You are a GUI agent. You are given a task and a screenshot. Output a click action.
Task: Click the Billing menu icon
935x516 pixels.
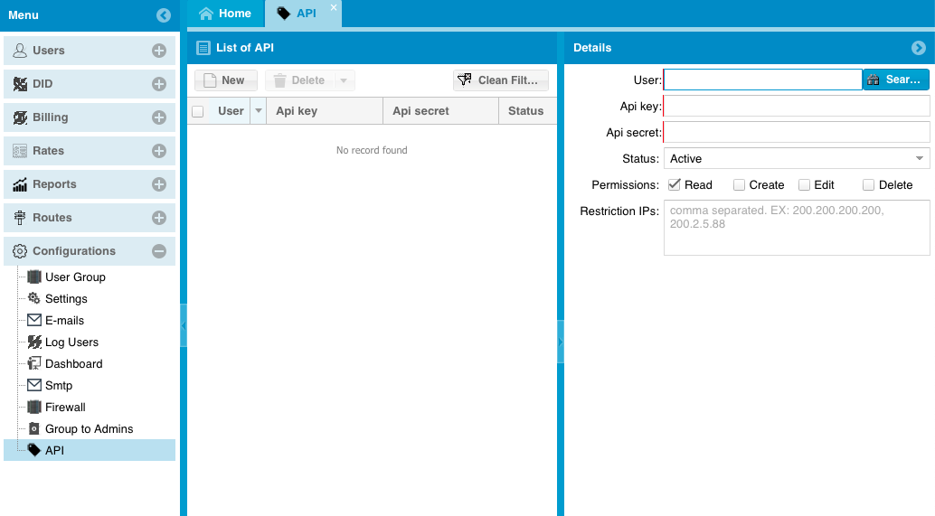[20, 117]
